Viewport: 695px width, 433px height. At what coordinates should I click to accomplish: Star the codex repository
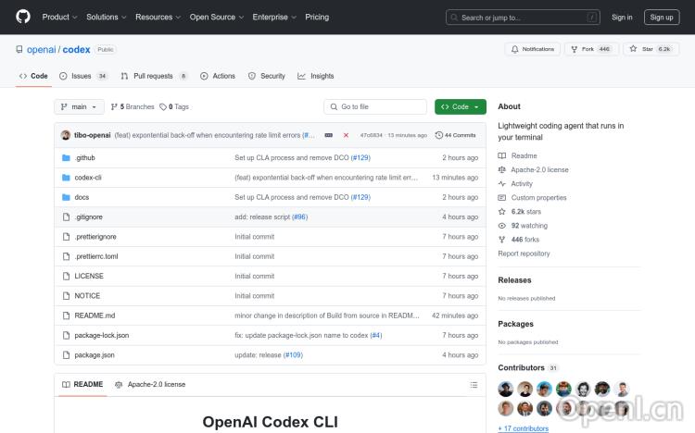tap(651, 49)
